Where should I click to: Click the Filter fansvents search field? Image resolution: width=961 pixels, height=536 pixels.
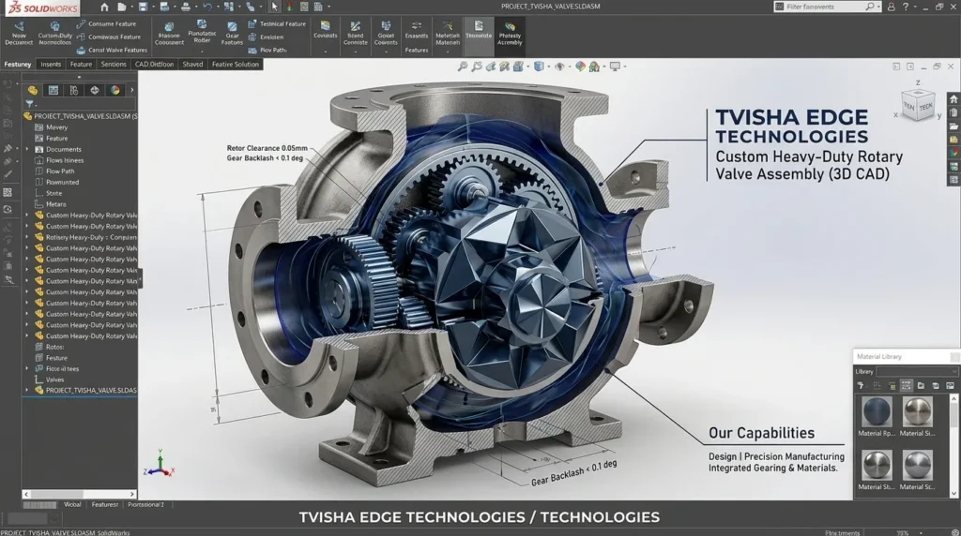827,7
